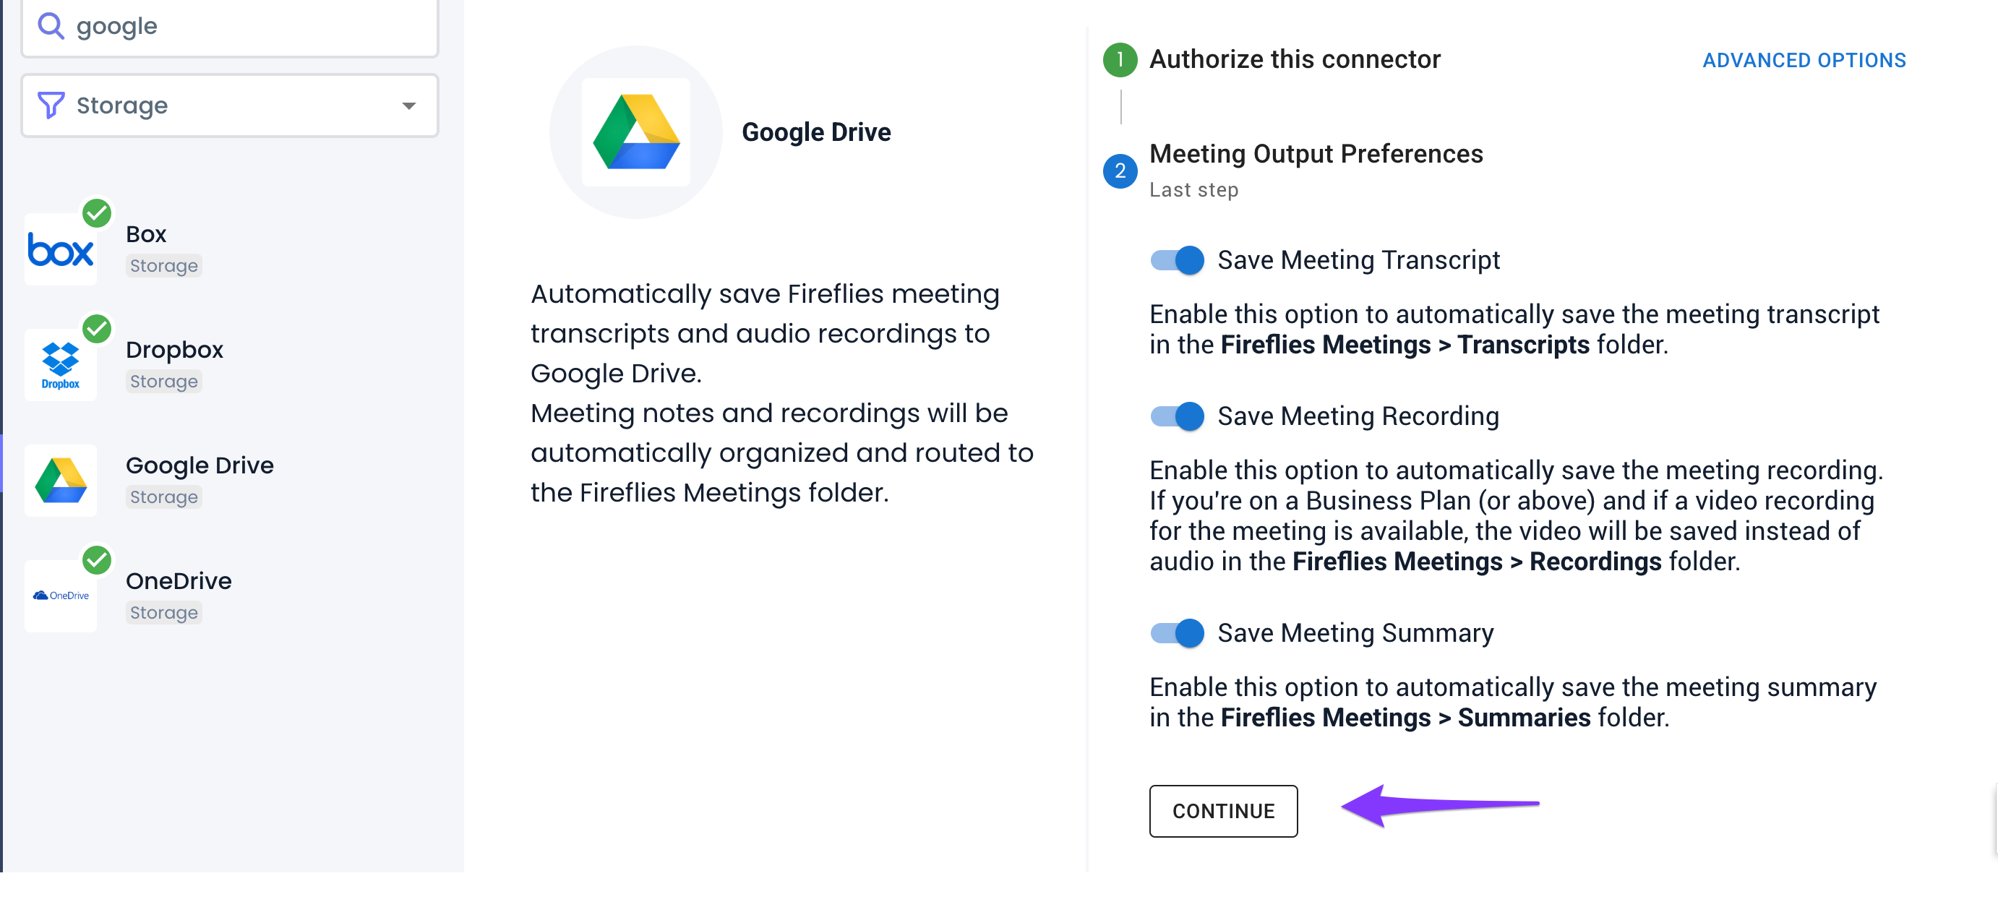1998x902 pixels.
Task: Select the OneDrive list item
Action: coord(231,596)
